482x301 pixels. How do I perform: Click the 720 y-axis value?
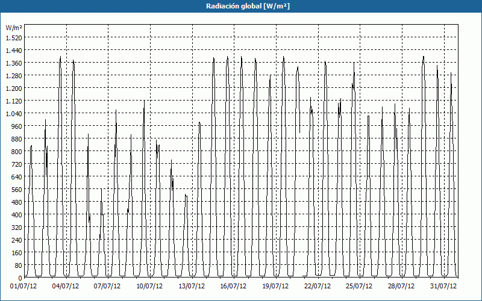[x=17, y=164]
